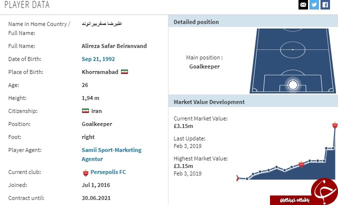The width and height of the screenshot is (338, 205).
Task: Click the Iran flag beside Khorramabad
Action: pyautogui.click(x=124, y=72)
